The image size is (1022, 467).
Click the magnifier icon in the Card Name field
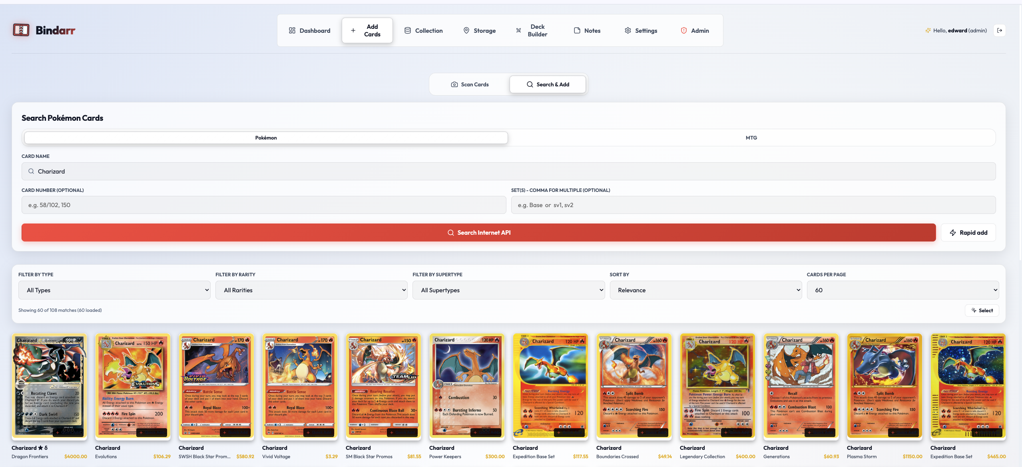coord(31,171)
